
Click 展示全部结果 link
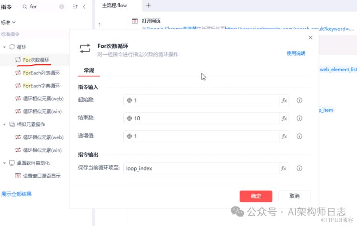(16, 194)
